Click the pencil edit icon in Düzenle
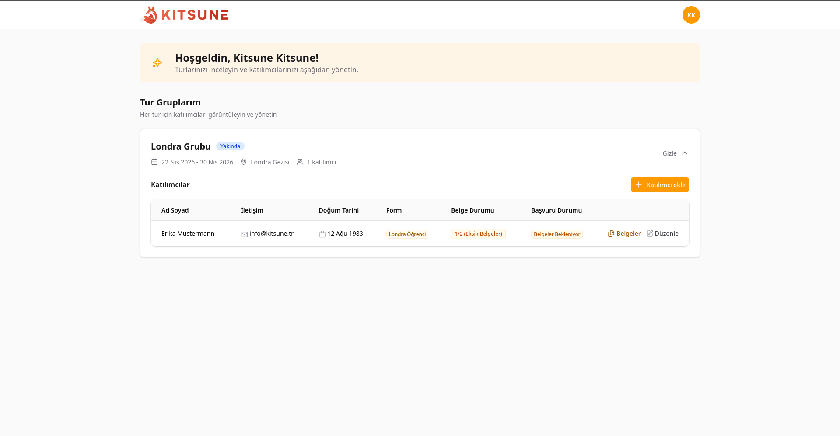 pyautogui.click(x=650, y=234)
